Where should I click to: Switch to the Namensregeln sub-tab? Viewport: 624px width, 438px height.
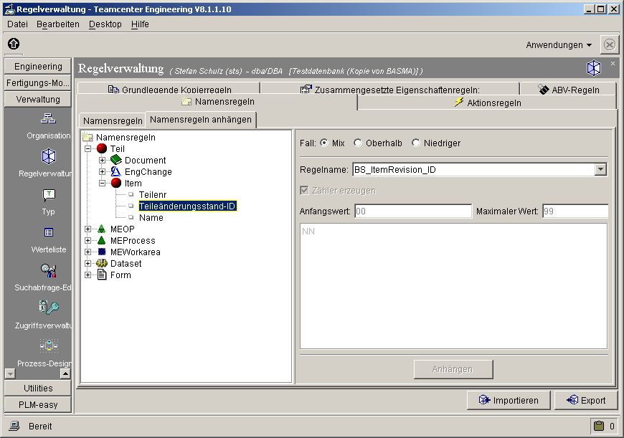[113, 120]
